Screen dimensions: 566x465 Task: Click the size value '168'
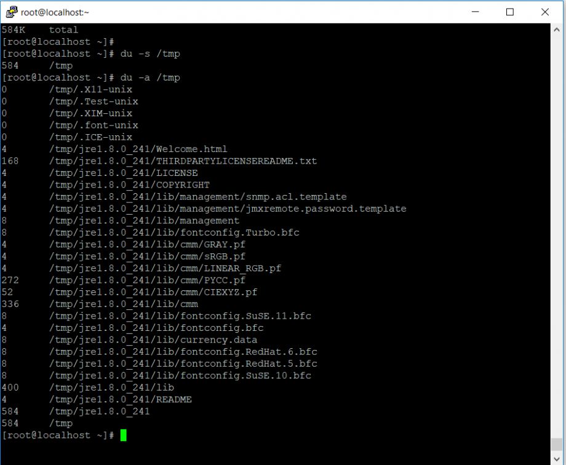10,161
